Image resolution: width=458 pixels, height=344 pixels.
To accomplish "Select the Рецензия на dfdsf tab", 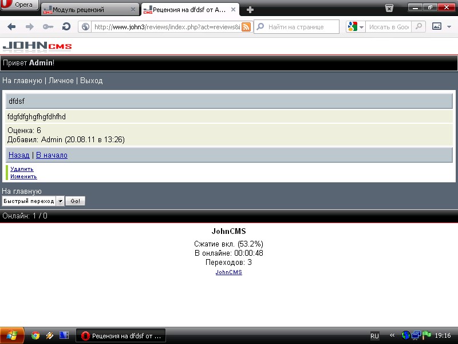I will point(190,10).
